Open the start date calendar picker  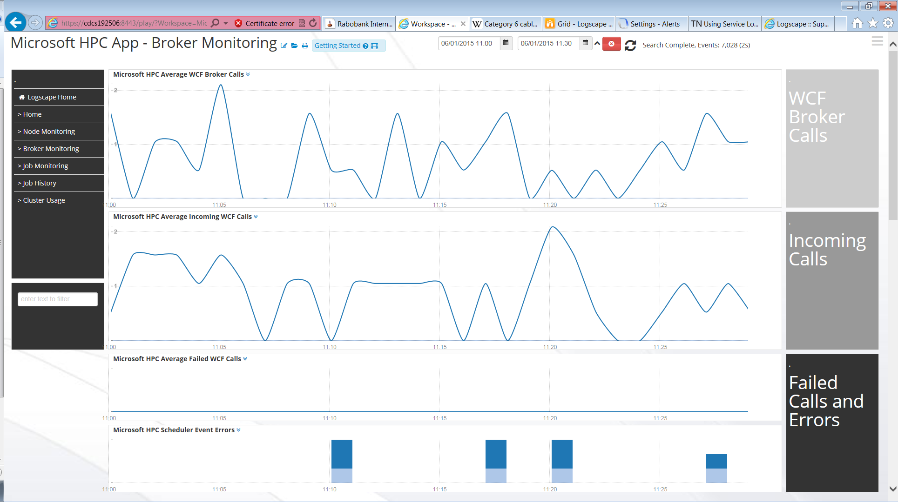(x=506, y=43)
